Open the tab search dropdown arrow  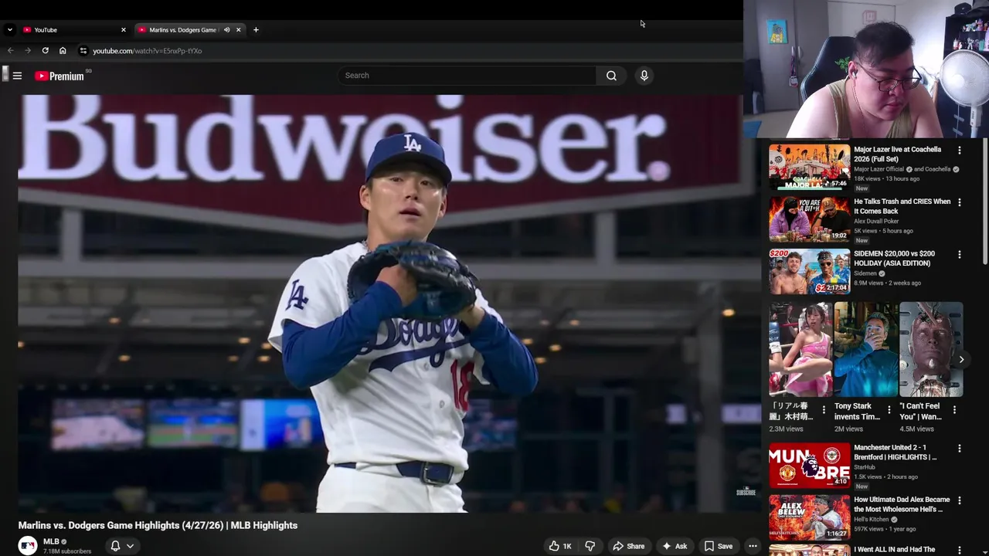click(9, 30)
